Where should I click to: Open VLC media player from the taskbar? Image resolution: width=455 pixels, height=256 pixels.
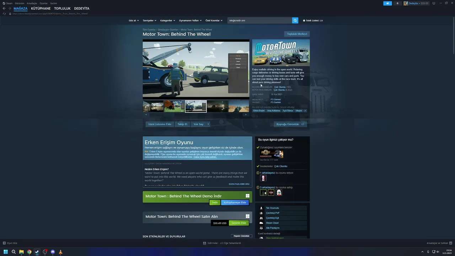[x=60, y=252]
